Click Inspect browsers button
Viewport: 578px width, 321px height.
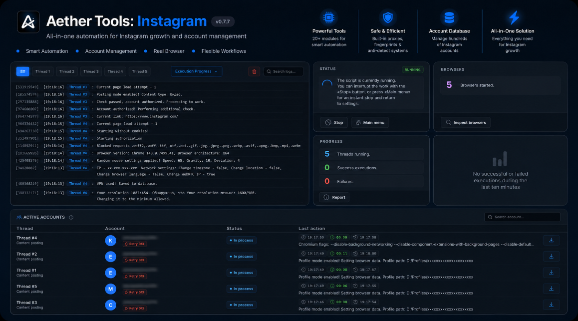pos(466,123)
